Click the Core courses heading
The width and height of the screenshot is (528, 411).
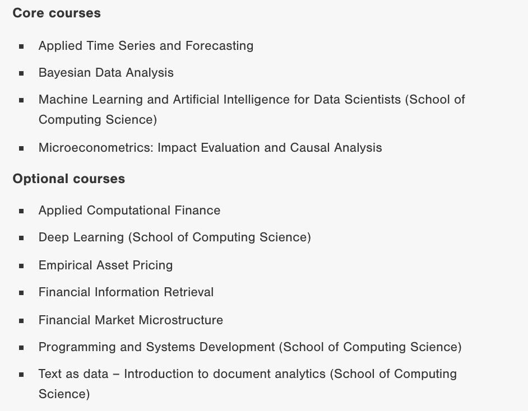click(x=57, y=13)
